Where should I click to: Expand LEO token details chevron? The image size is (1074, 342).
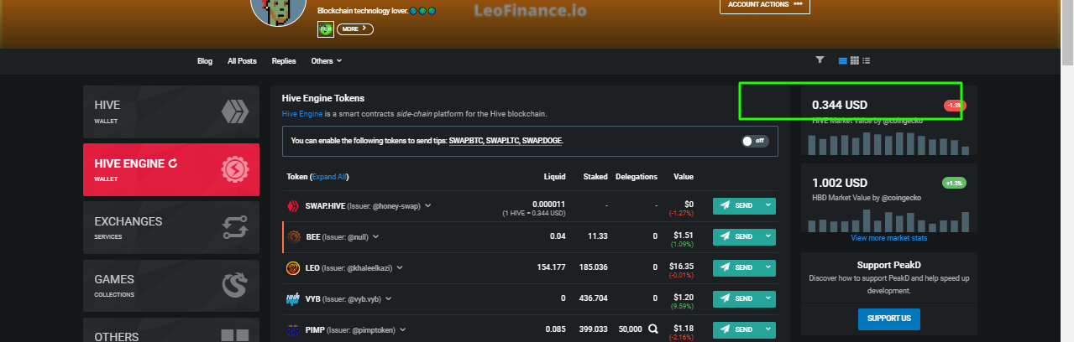400,267
